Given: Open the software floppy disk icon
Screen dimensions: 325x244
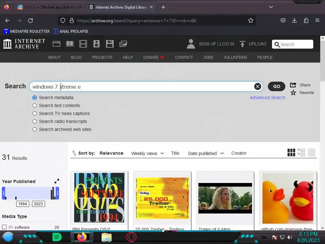Looking at the screenshot, I should (109, 44).
